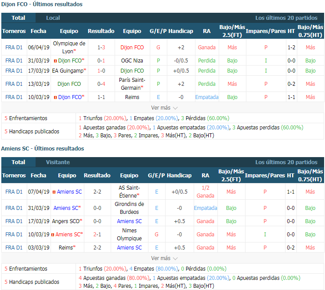325x290 pixels.
Task: Click Perdida on París Saint-Germain row
Action: 207,84
